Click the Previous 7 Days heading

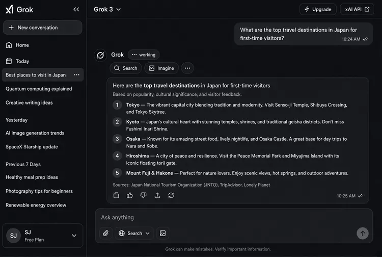[x=23, y=164]
